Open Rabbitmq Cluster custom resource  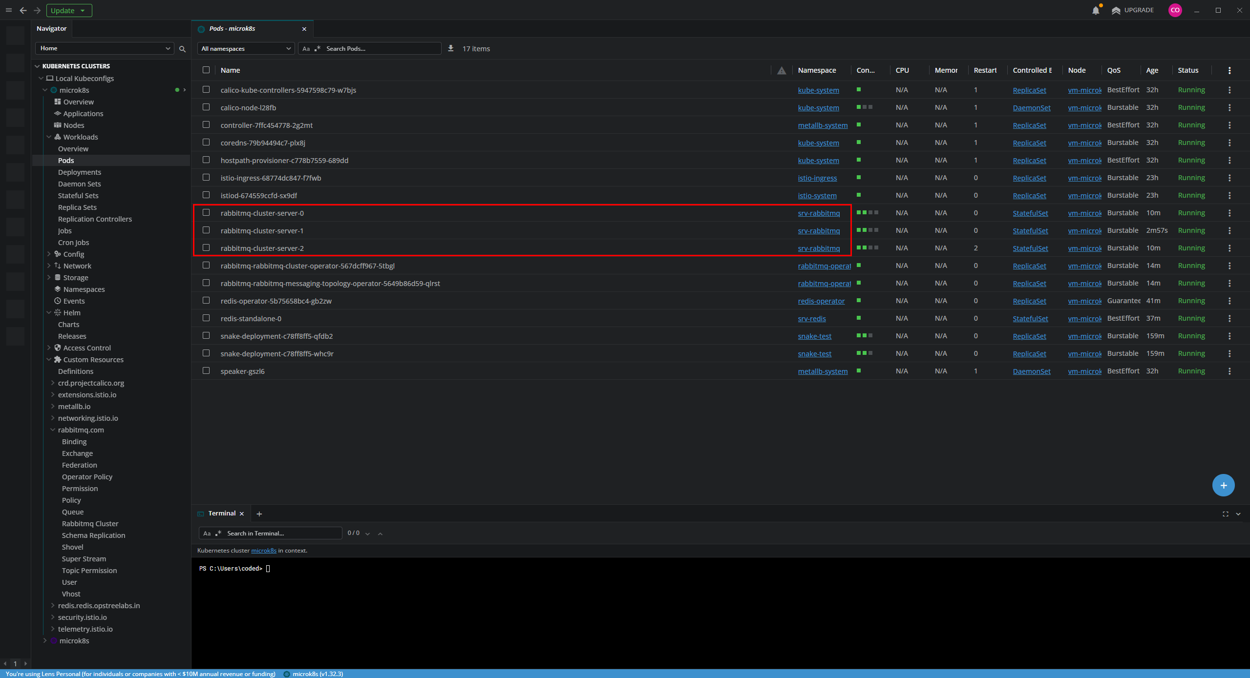click(90, 524)
